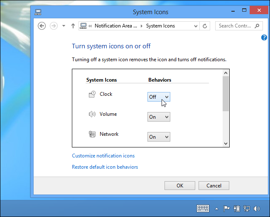Click Action Center flag in tray
The width and height of the screenshot is (270, 217).
227,209
